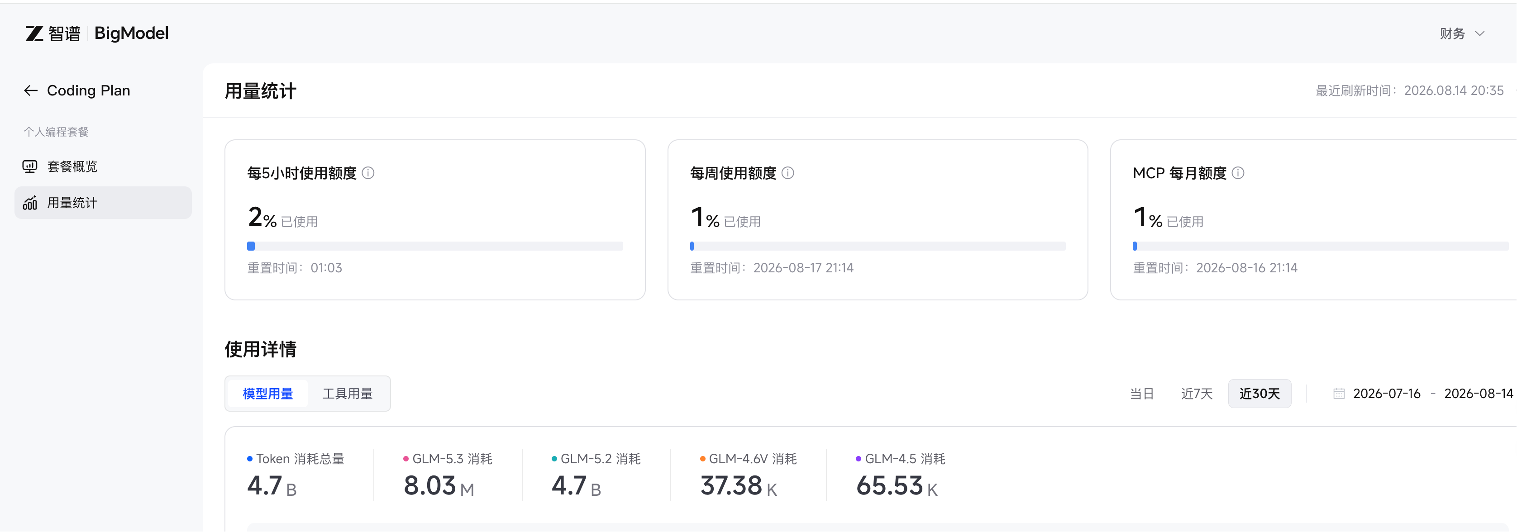This screenshot has width=1517, height=532.
Task: Show info for 每5小时使用额度
Action: click(x=368, y=173)
